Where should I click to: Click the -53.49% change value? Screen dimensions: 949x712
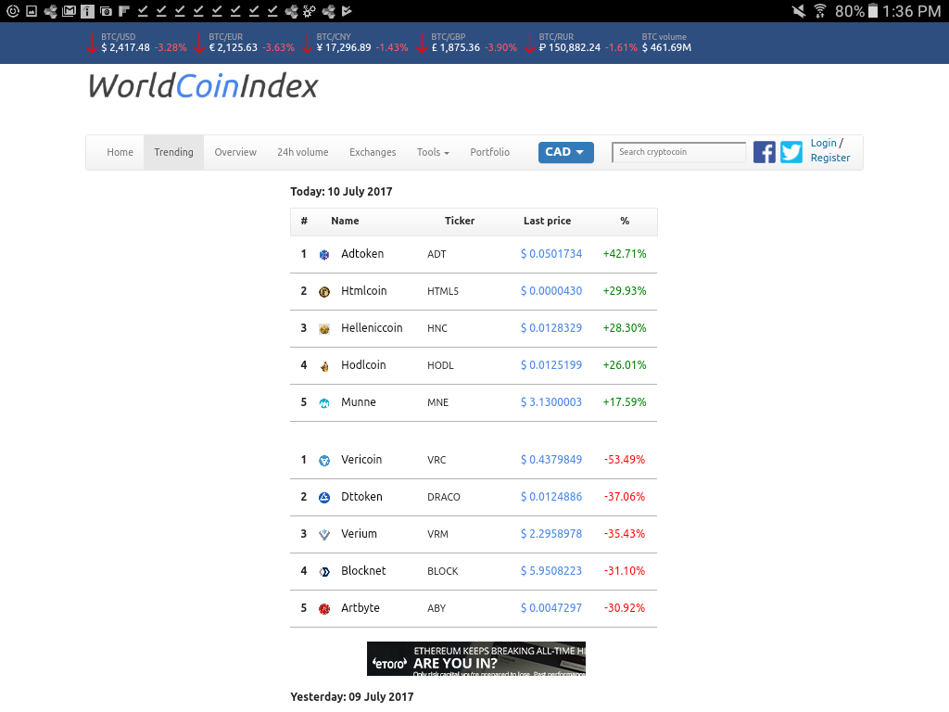pos(625,460)
